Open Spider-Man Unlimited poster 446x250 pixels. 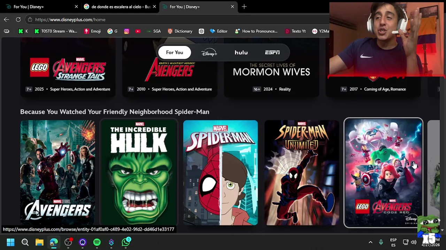click(302, 173)
